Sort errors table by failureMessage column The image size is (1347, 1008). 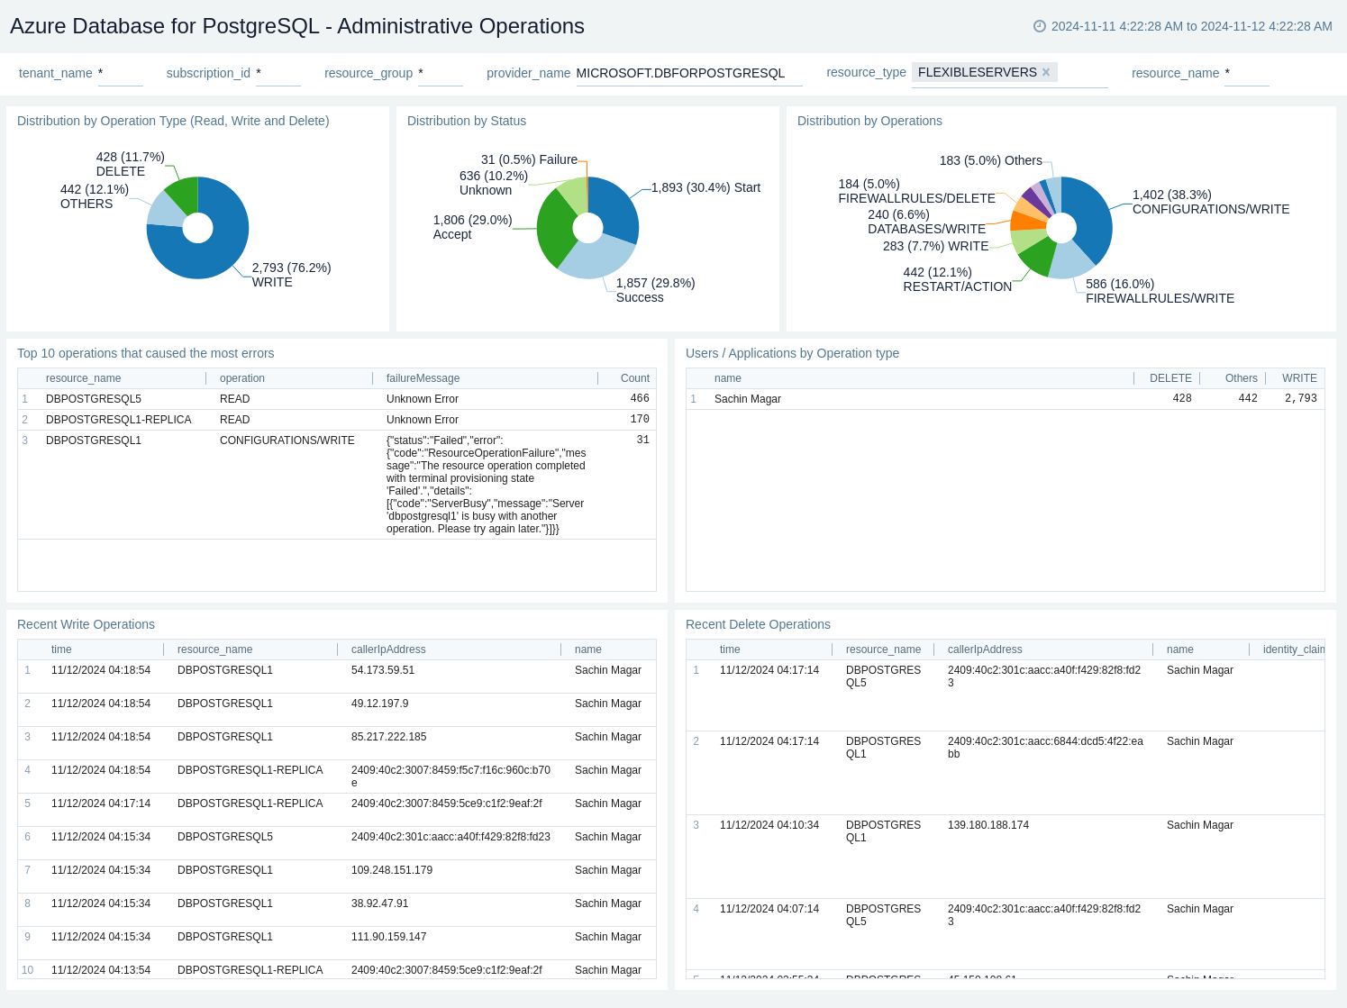coord(423,378)
